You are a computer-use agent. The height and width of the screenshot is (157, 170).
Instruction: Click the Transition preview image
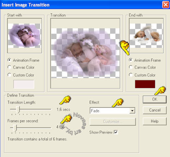(x=85, y=53)
